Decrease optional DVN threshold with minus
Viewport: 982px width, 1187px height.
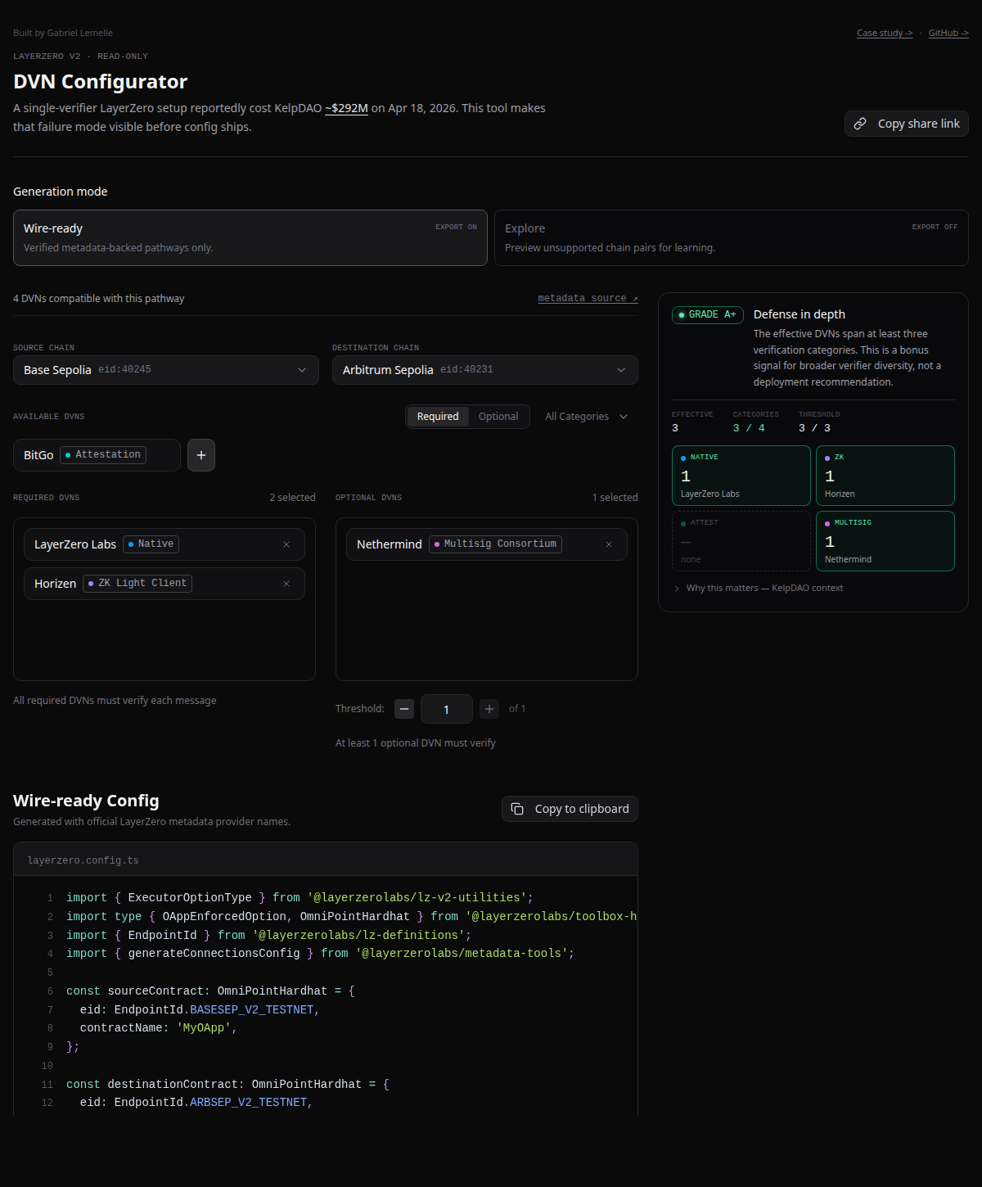pos(404,709)
